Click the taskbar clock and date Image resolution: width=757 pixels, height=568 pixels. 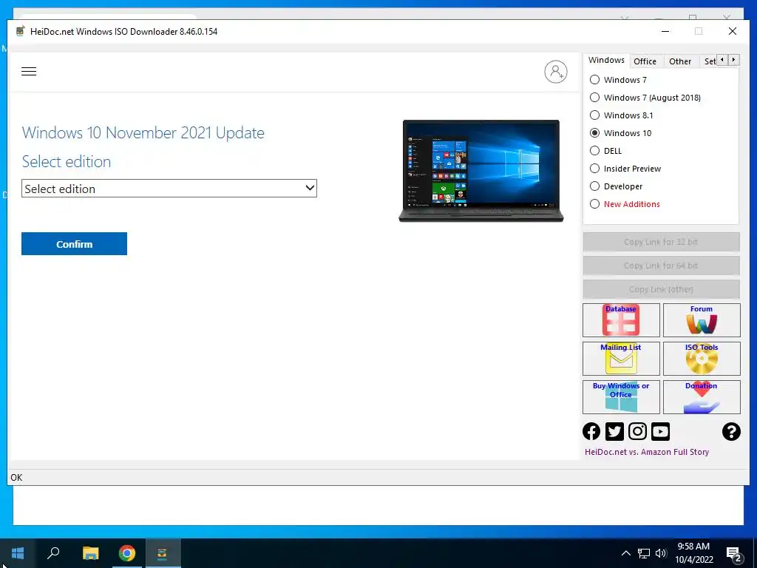click(693, 553)
